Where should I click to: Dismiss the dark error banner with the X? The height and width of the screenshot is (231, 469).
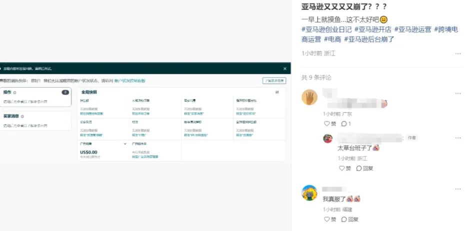tap(285, 68)
